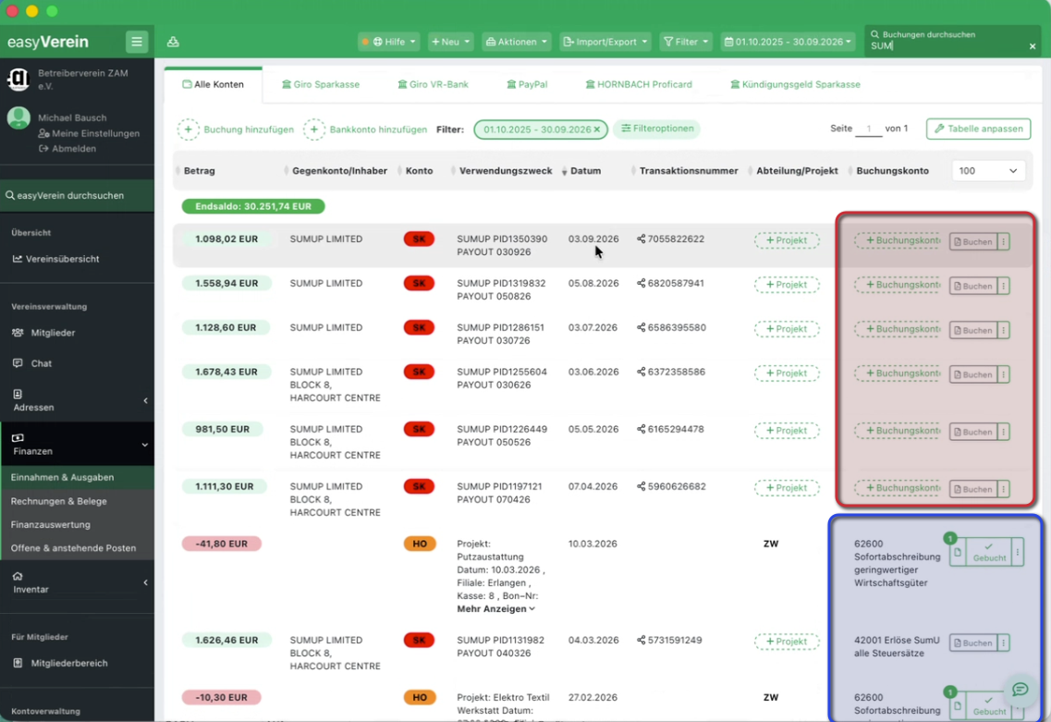This screenshot has width=1051, height=722.
Task: Click the share icon beside 6165294478
Action: click(x=641, y=430)
